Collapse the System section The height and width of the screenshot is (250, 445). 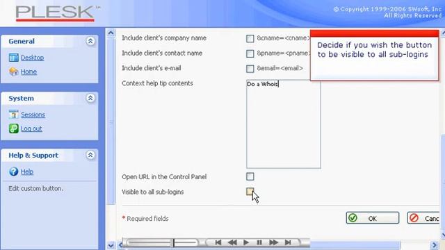(90, 98)
